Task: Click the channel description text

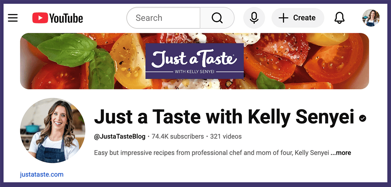Action: [x=211, y=153]
